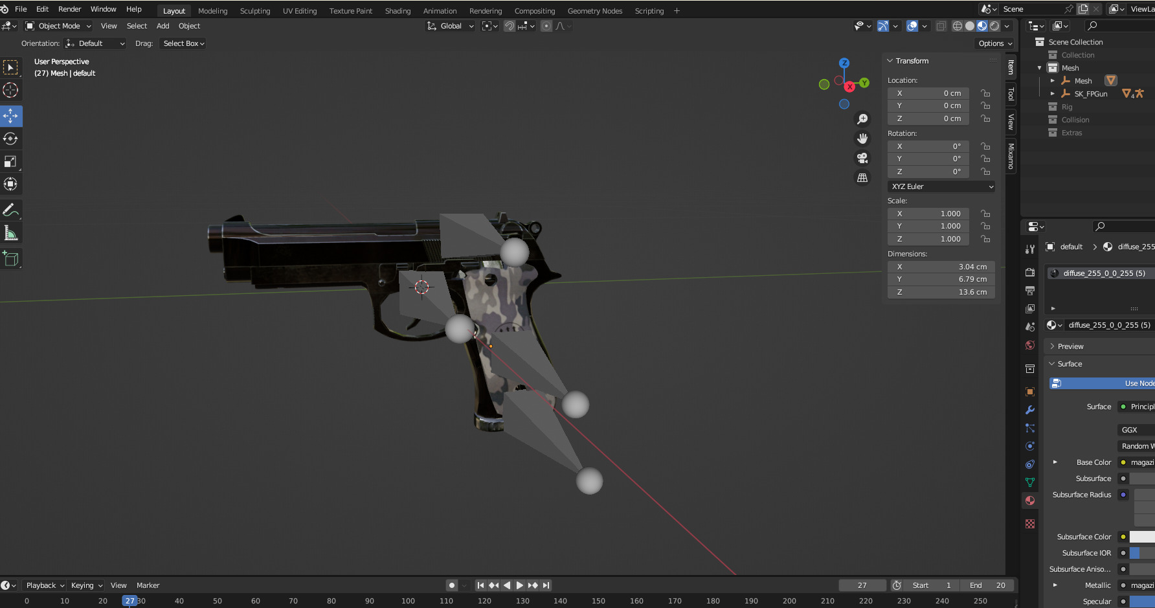Open the World properties tab icon
This screenshot has height=608, width=1155.
tap(1030, 345)
